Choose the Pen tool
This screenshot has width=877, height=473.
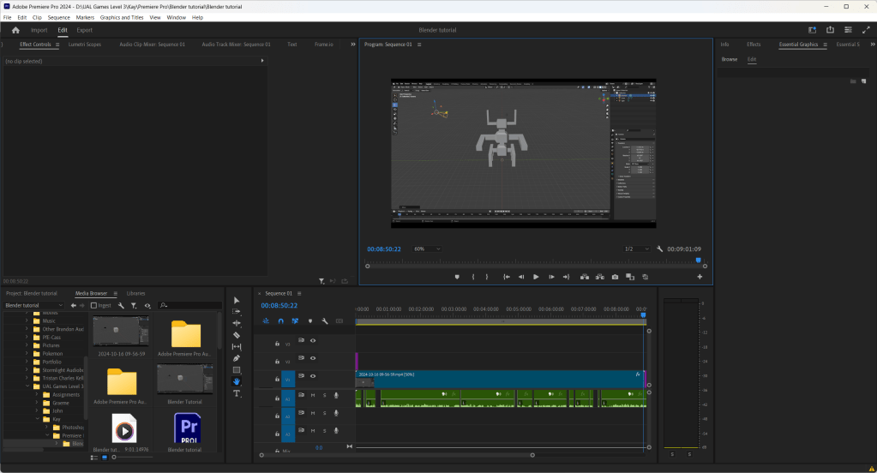click(237, 358)
